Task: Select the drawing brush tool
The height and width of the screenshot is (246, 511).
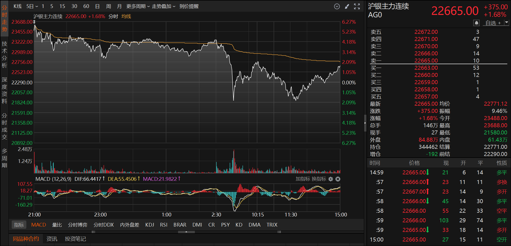Action: pos(347,6)
